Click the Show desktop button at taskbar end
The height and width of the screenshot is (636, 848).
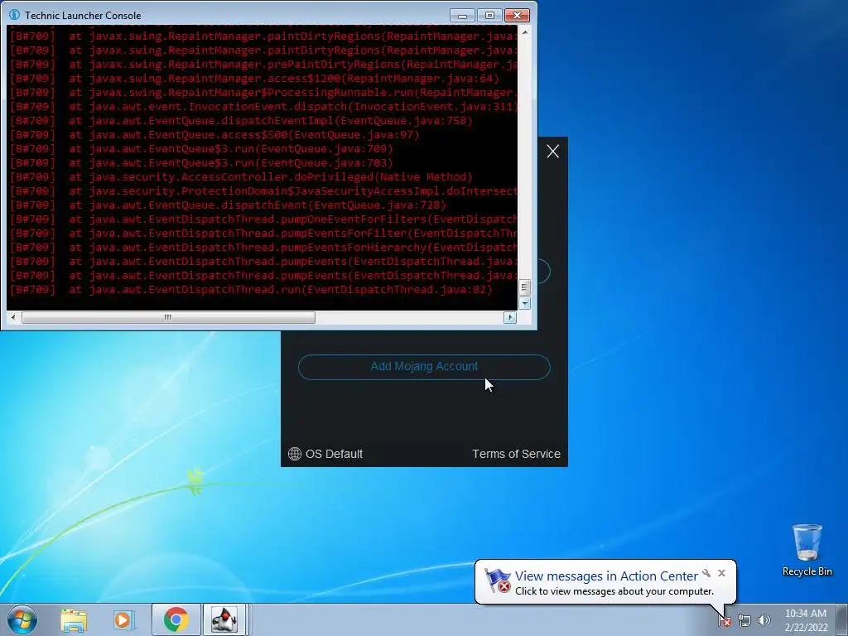click(x=842, y=620)
